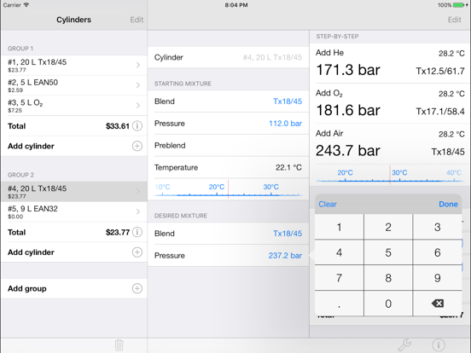Tap keypad digit 0
This screenshot has height=353, width=471.
[x=388, y=304]
